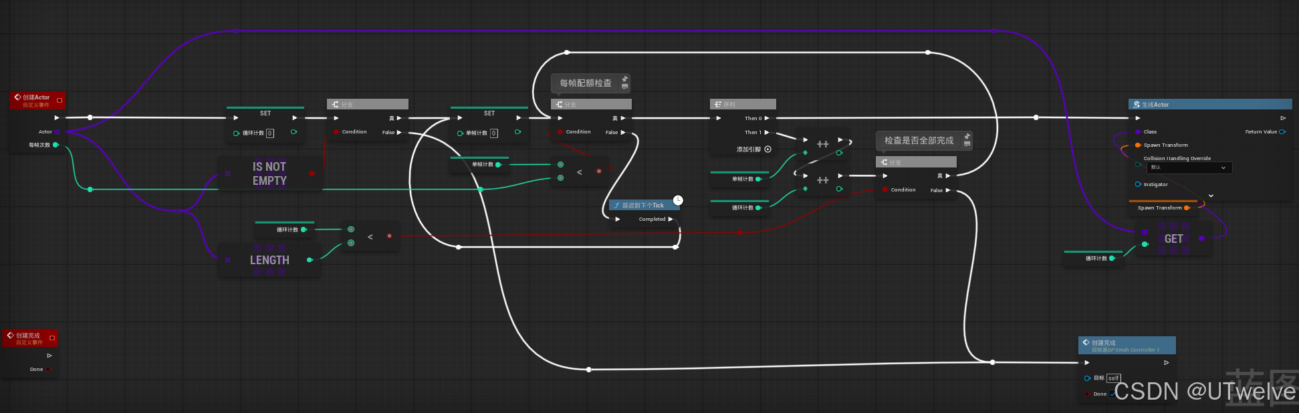The image size is (1299, 413).
Task: Click 每帧配额检查 comment text
Action: pyautogui.click(x=586, y=83)
